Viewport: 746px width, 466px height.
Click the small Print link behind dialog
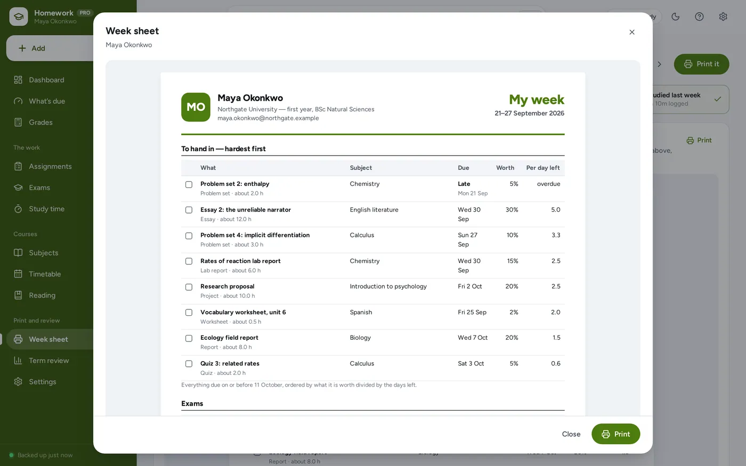pos(699,141)
